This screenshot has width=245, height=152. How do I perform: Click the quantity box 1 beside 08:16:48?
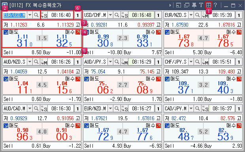158,15
